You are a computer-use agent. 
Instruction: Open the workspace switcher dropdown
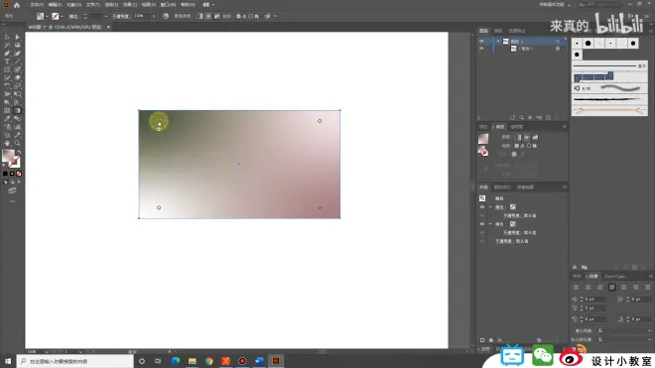[555, 5]
